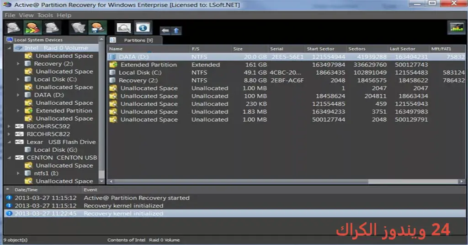468x245 pixels.
Task: Click the first disk scan toolbar icon
Action: pyautogui.click(x=13, y=28)
